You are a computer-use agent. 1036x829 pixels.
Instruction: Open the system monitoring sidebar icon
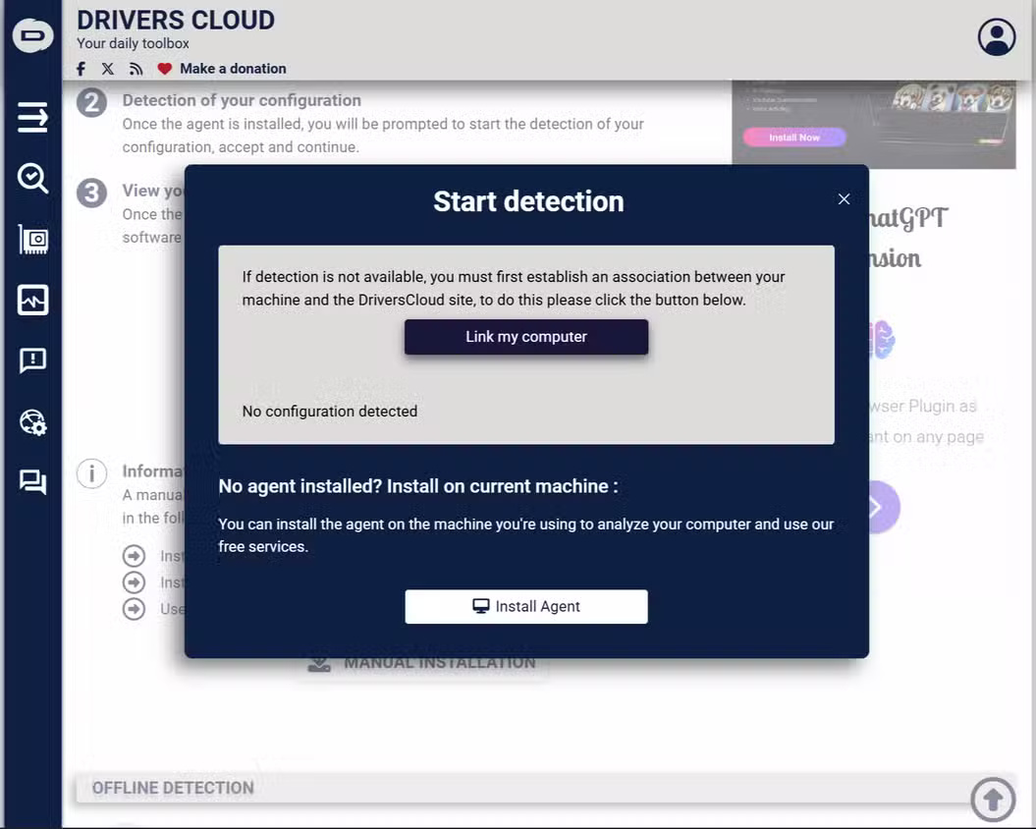[32, 300]
